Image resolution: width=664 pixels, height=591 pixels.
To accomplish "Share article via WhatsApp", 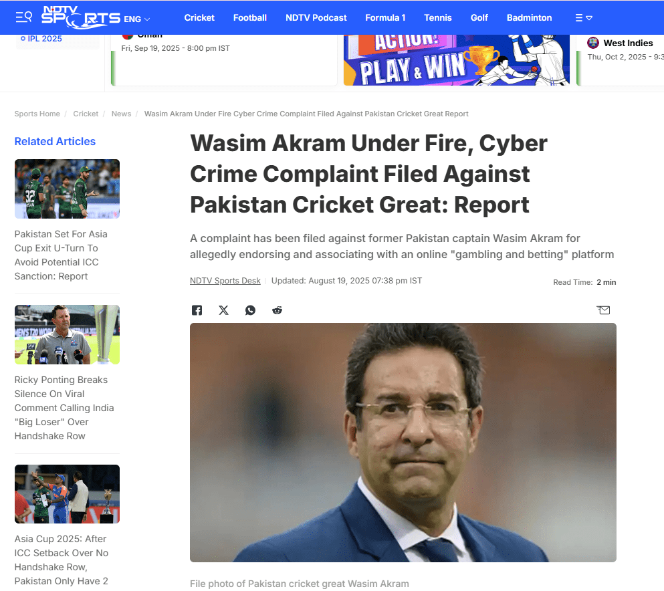I will click(250, 310).
